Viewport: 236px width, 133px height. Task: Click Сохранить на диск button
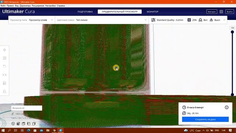click(205, 119)
